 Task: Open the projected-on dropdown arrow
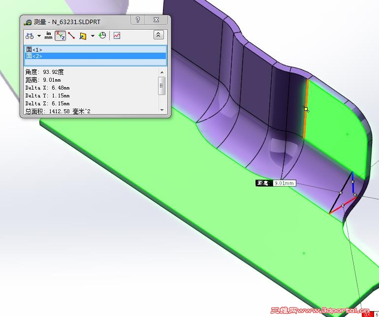coord(93,36)
